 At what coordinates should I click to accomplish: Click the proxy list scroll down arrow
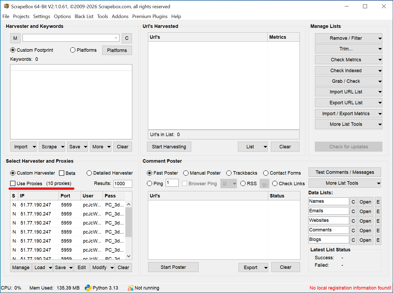[129, 256]
